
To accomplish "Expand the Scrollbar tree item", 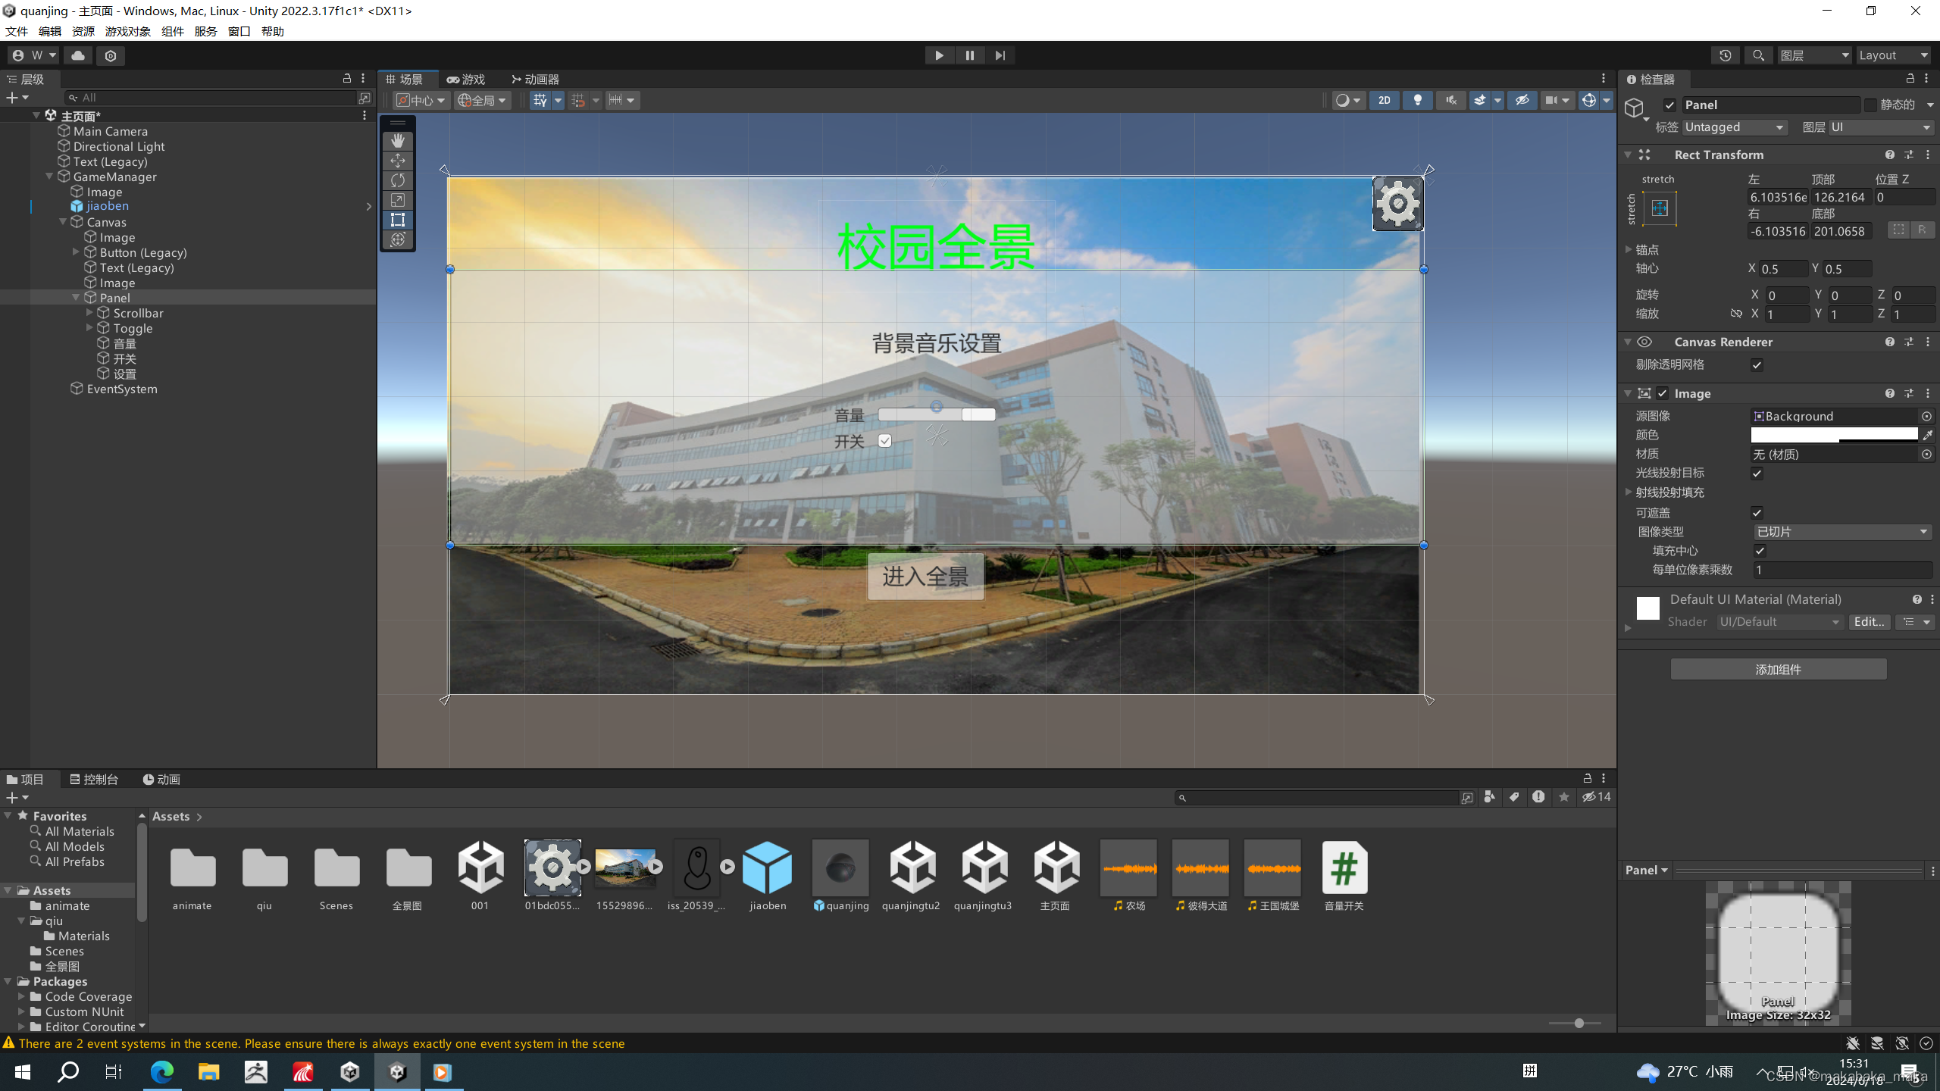I will click(x=89, y=313).
